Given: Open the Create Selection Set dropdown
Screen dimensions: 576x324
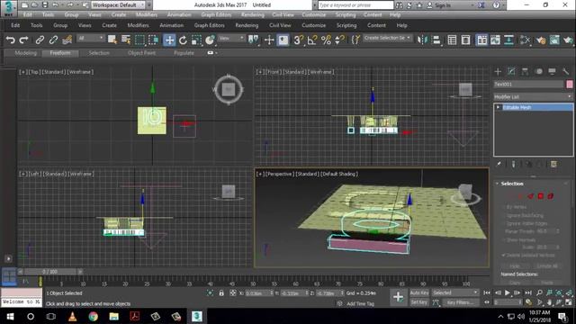Looking at the screenshot, I should click(387, 38).
